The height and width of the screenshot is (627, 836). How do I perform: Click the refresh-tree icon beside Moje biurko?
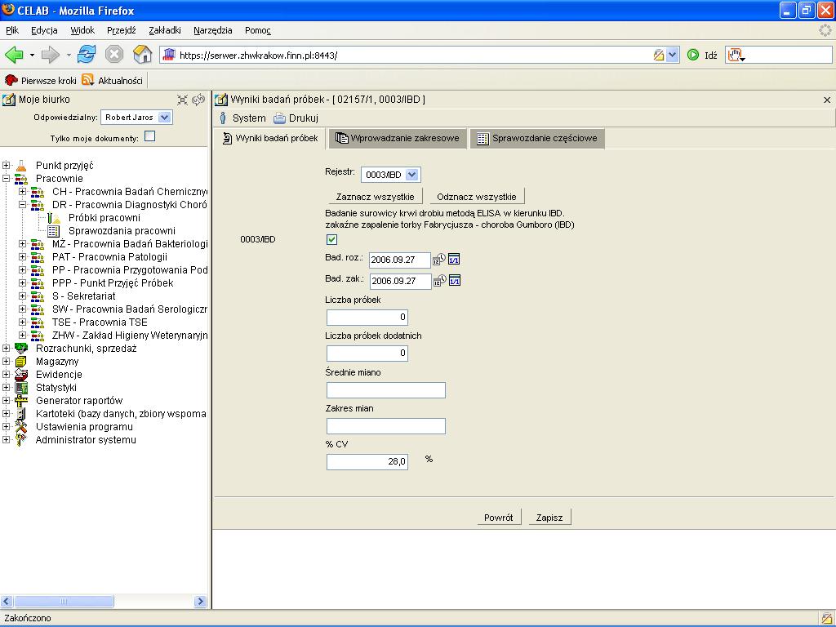click(x=198, y=100)
